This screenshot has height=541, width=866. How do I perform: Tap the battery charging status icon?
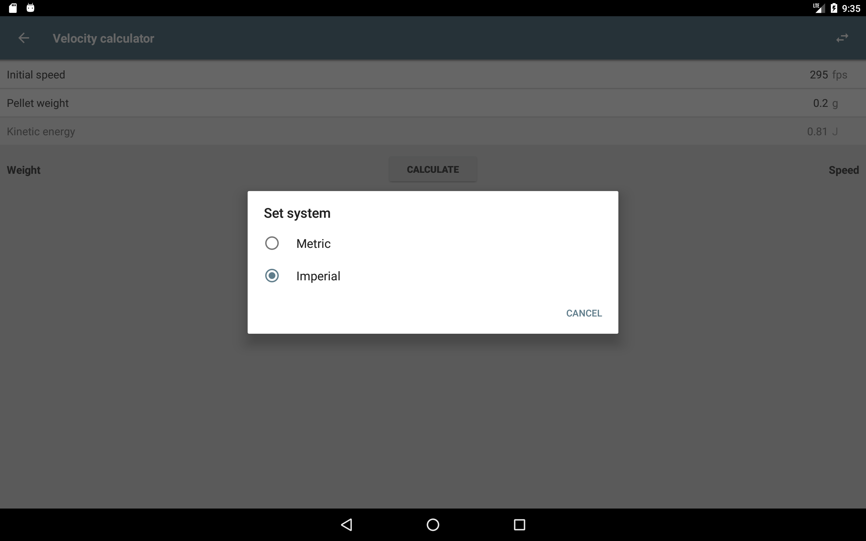(x=834, y=8)
